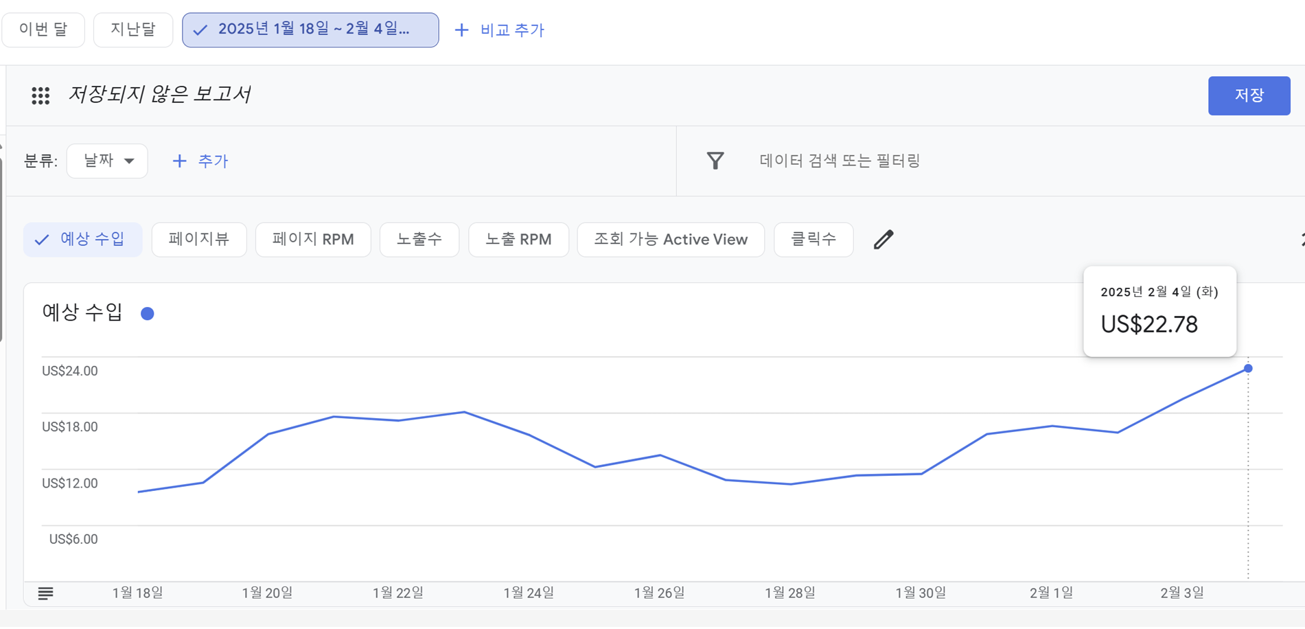The width and height of the screenshot is (1305, 629).
Task: Click the blue 예상 수입 legend dot
Action: point(148,314)
